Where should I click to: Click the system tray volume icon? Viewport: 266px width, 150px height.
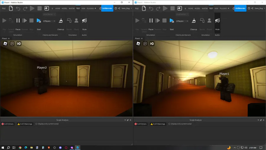coord(246,148)
